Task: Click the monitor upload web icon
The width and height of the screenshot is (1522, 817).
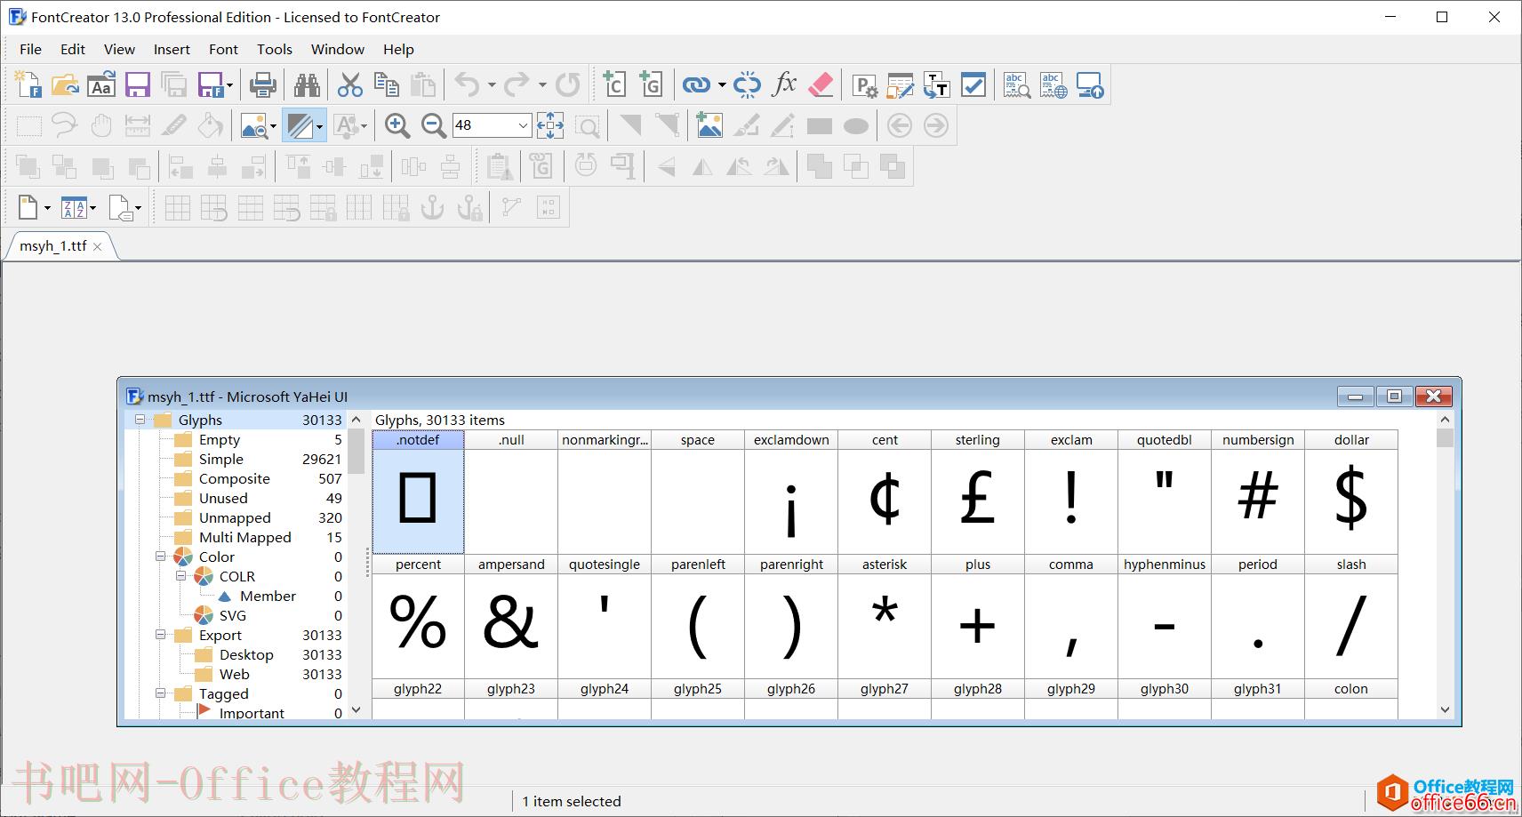Action: click(1090, 85)
